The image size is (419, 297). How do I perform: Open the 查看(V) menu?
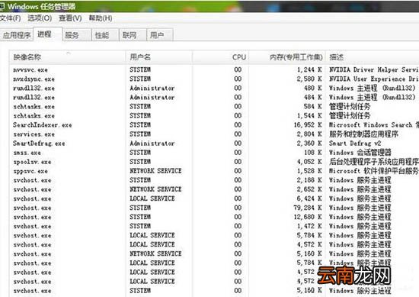tap(70, 18)
